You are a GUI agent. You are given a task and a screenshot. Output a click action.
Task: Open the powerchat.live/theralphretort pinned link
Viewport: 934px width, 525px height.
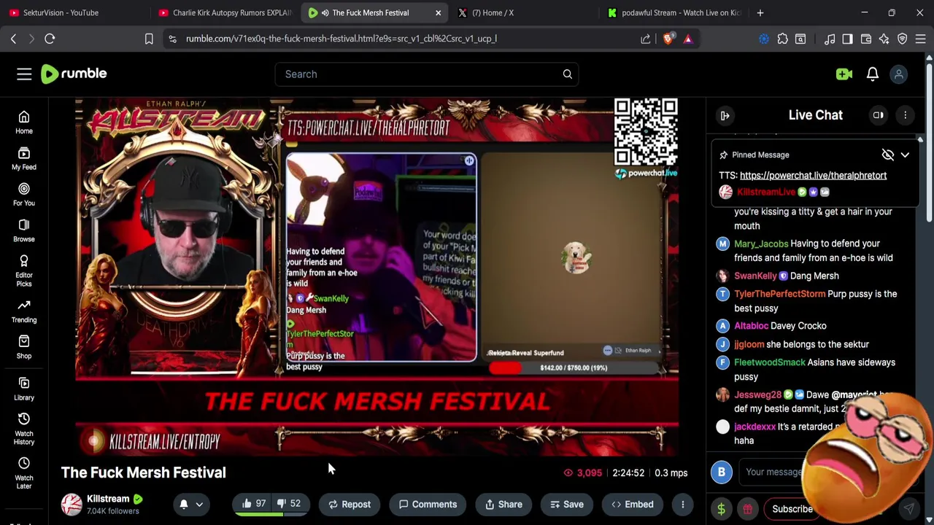coord(813,175)
